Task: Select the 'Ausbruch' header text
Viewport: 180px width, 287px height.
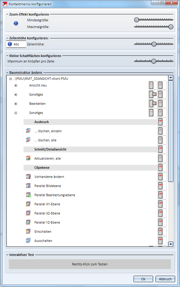Action: [x=42, y=122]
